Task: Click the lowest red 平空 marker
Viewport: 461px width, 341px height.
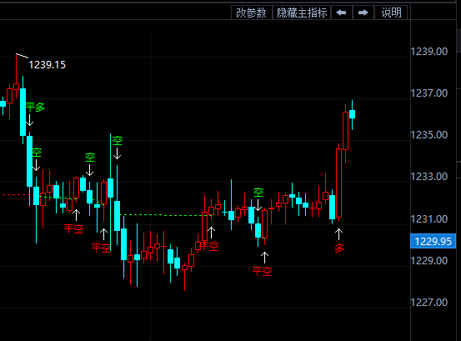Action: tap(263, 271)
